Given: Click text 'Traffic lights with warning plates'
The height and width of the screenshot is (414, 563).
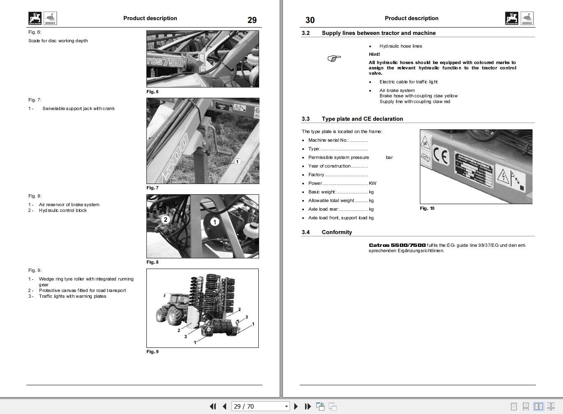Looking at the screenshot, I should tap(72, 296).
